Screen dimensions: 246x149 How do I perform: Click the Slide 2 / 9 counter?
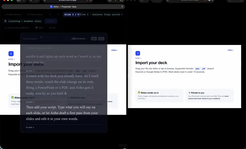point(71,15)
